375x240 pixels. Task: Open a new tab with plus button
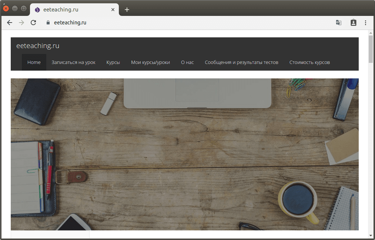click(127, 10)
